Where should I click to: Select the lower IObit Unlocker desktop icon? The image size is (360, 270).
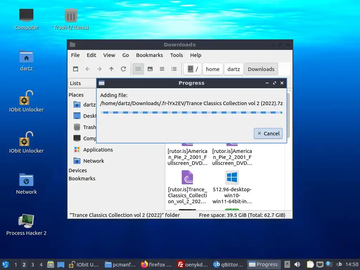pos(26,142)
